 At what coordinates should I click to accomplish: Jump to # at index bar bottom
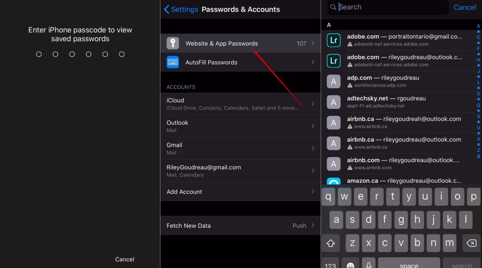(x=479, y=156)
